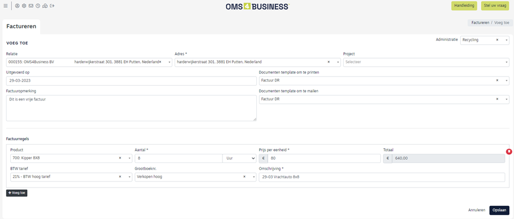Screen dimensions: 514x219
Task: Clear the Grootboeknr. Verkopen hoog value
Action: 244,177
